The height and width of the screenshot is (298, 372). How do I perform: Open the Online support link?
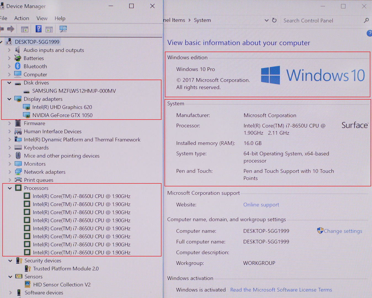click(x=261, y=205)
